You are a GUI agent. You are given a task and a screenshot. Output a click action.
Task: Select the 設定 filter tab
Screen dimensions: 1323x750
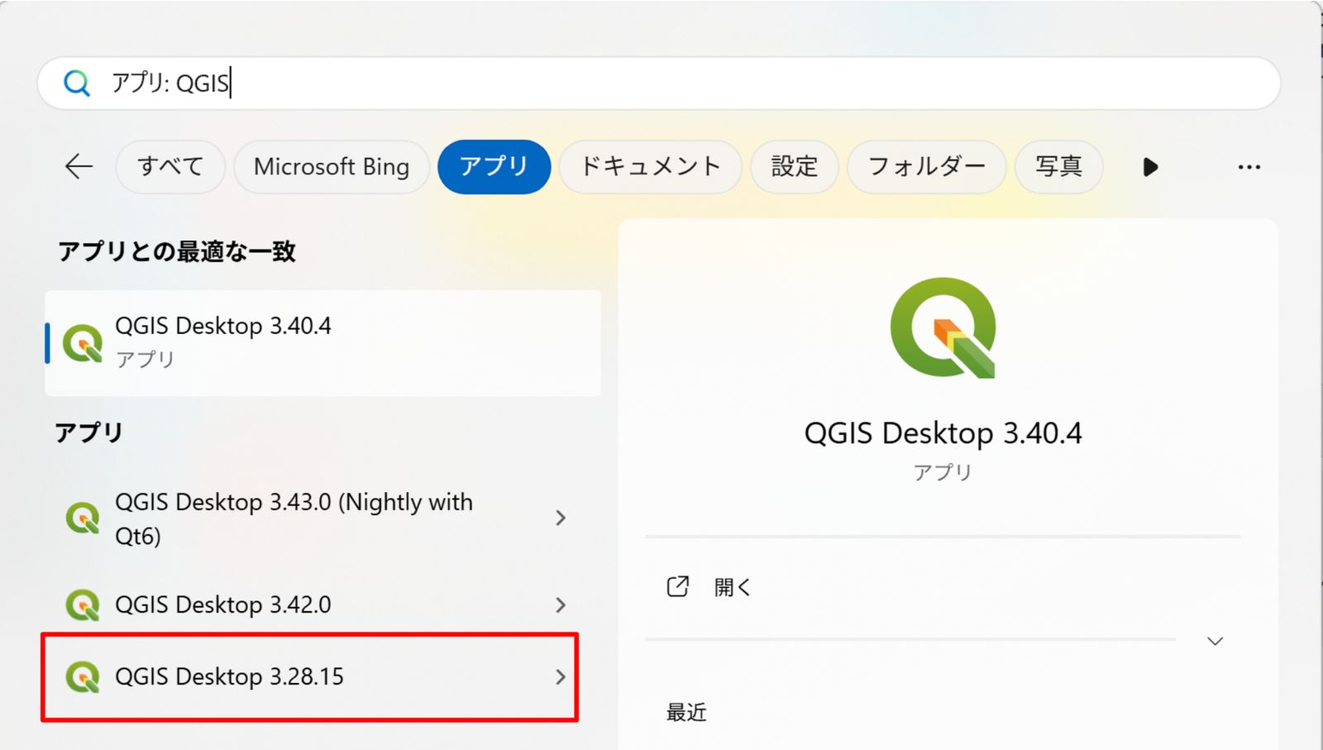pos(794,166)
